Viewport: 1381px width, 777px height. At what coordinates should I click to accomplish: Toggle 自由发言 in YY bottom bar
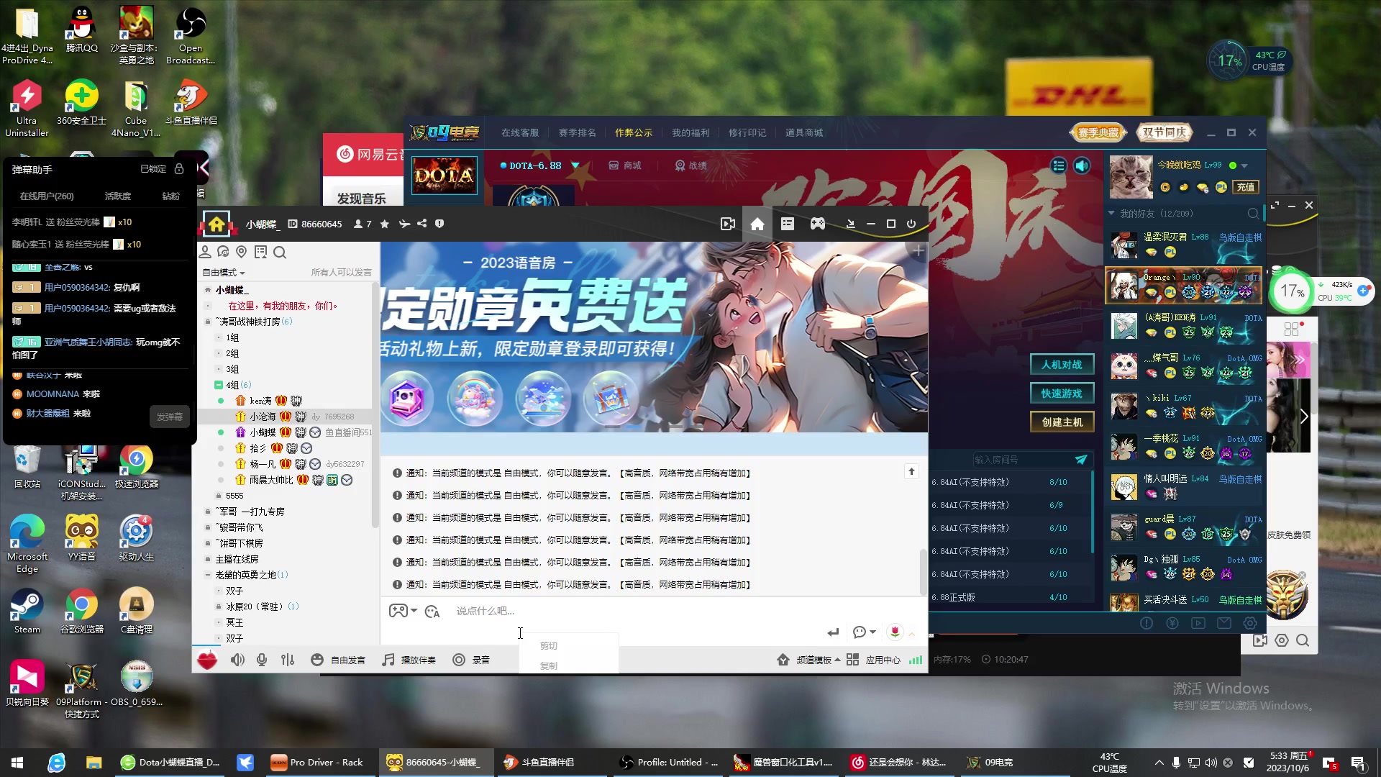click(338, 660)
